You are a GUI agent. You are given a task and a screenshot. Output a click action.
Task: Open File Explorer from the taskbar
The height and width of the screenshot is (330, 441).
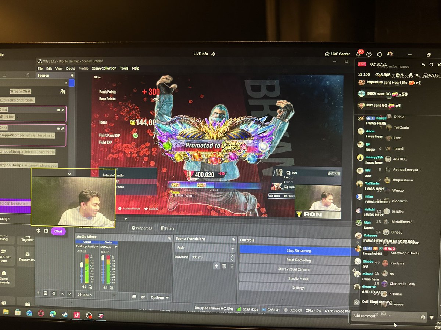click(6, 312)
